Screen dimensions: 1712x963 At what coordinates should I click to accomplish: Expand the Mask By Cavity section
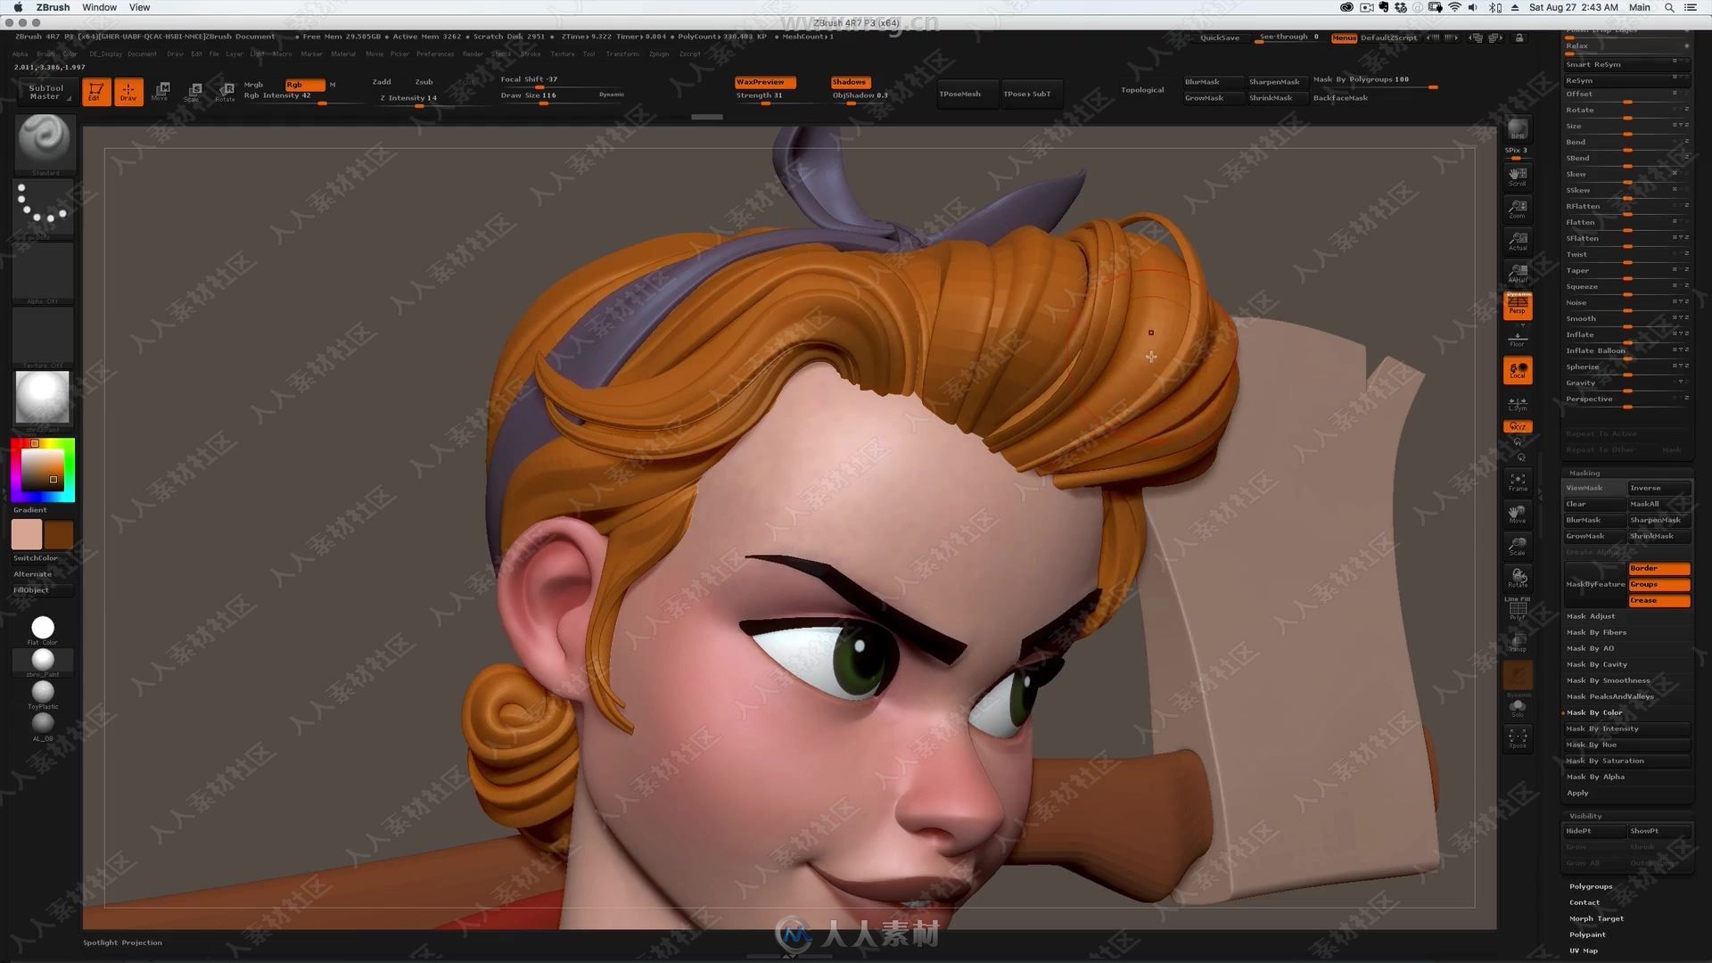tap(1597, 664)
